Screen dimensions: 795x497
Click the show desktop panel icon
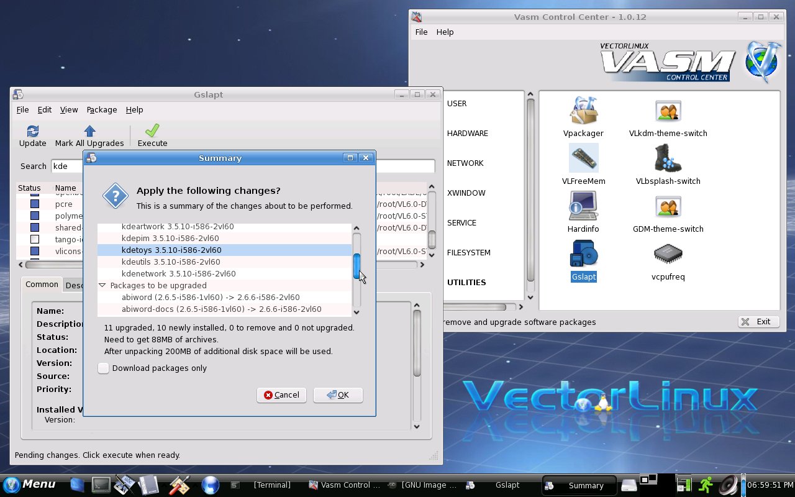click(77, 485)
